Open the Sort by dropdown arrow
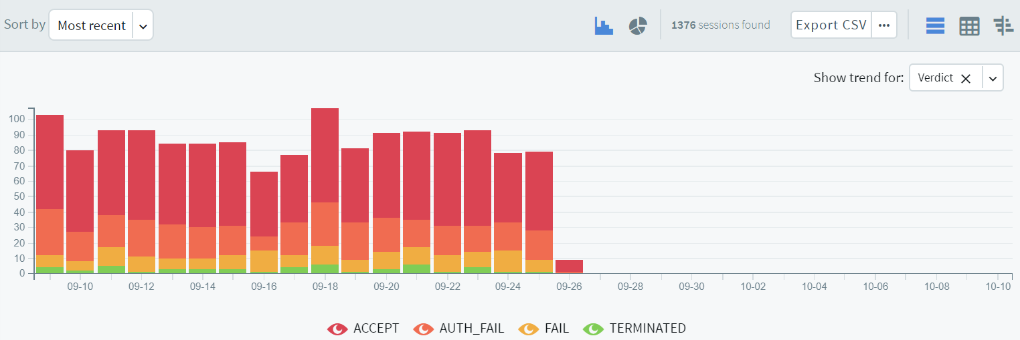This screenshot has height=340, width=1020. pos(143,25)
